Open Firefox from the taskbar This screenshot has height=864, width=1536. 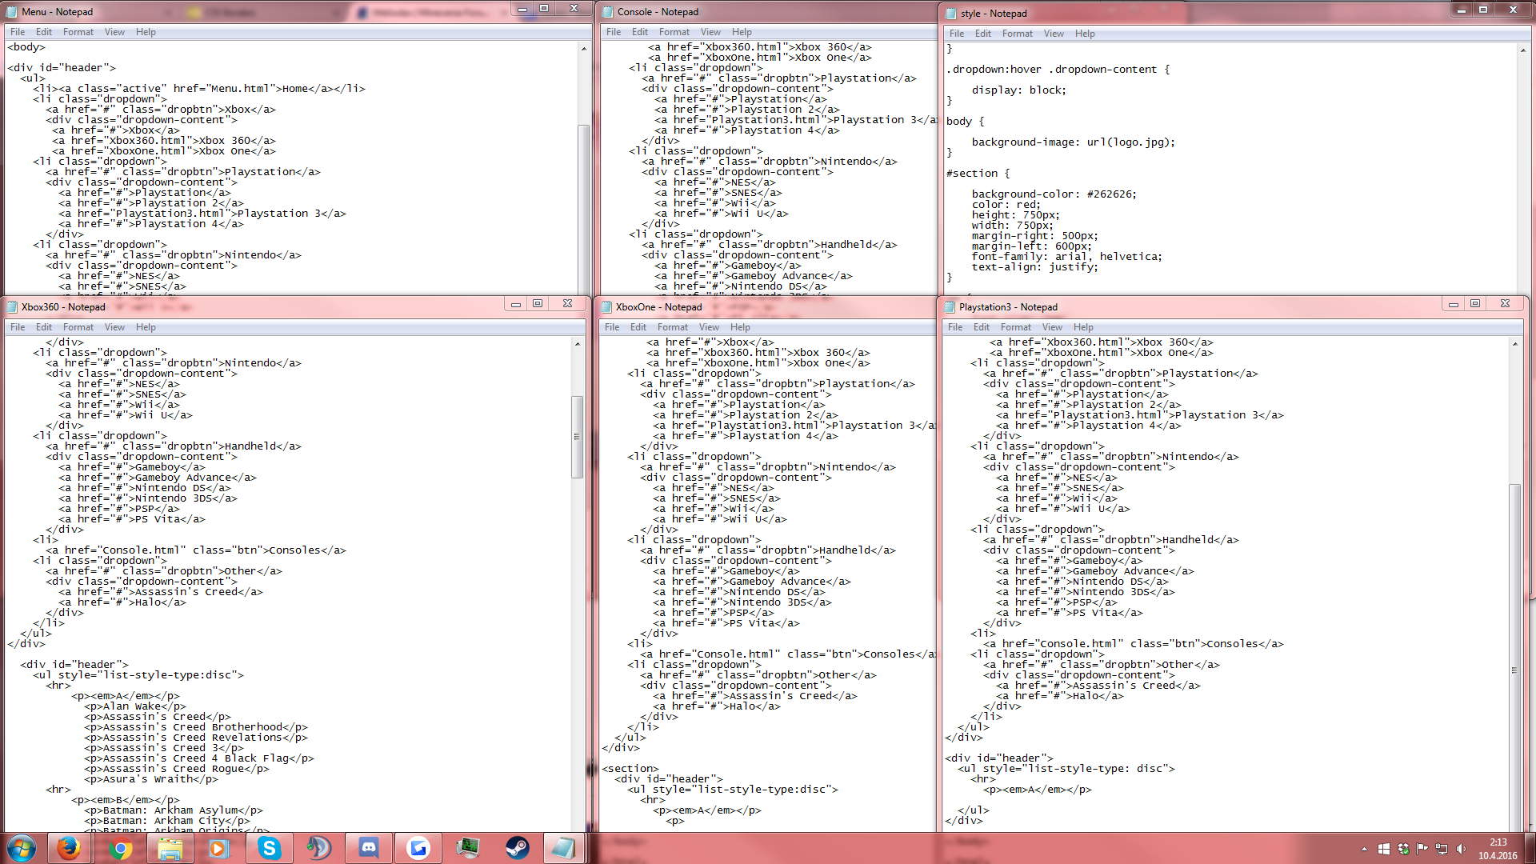[69, 848]
